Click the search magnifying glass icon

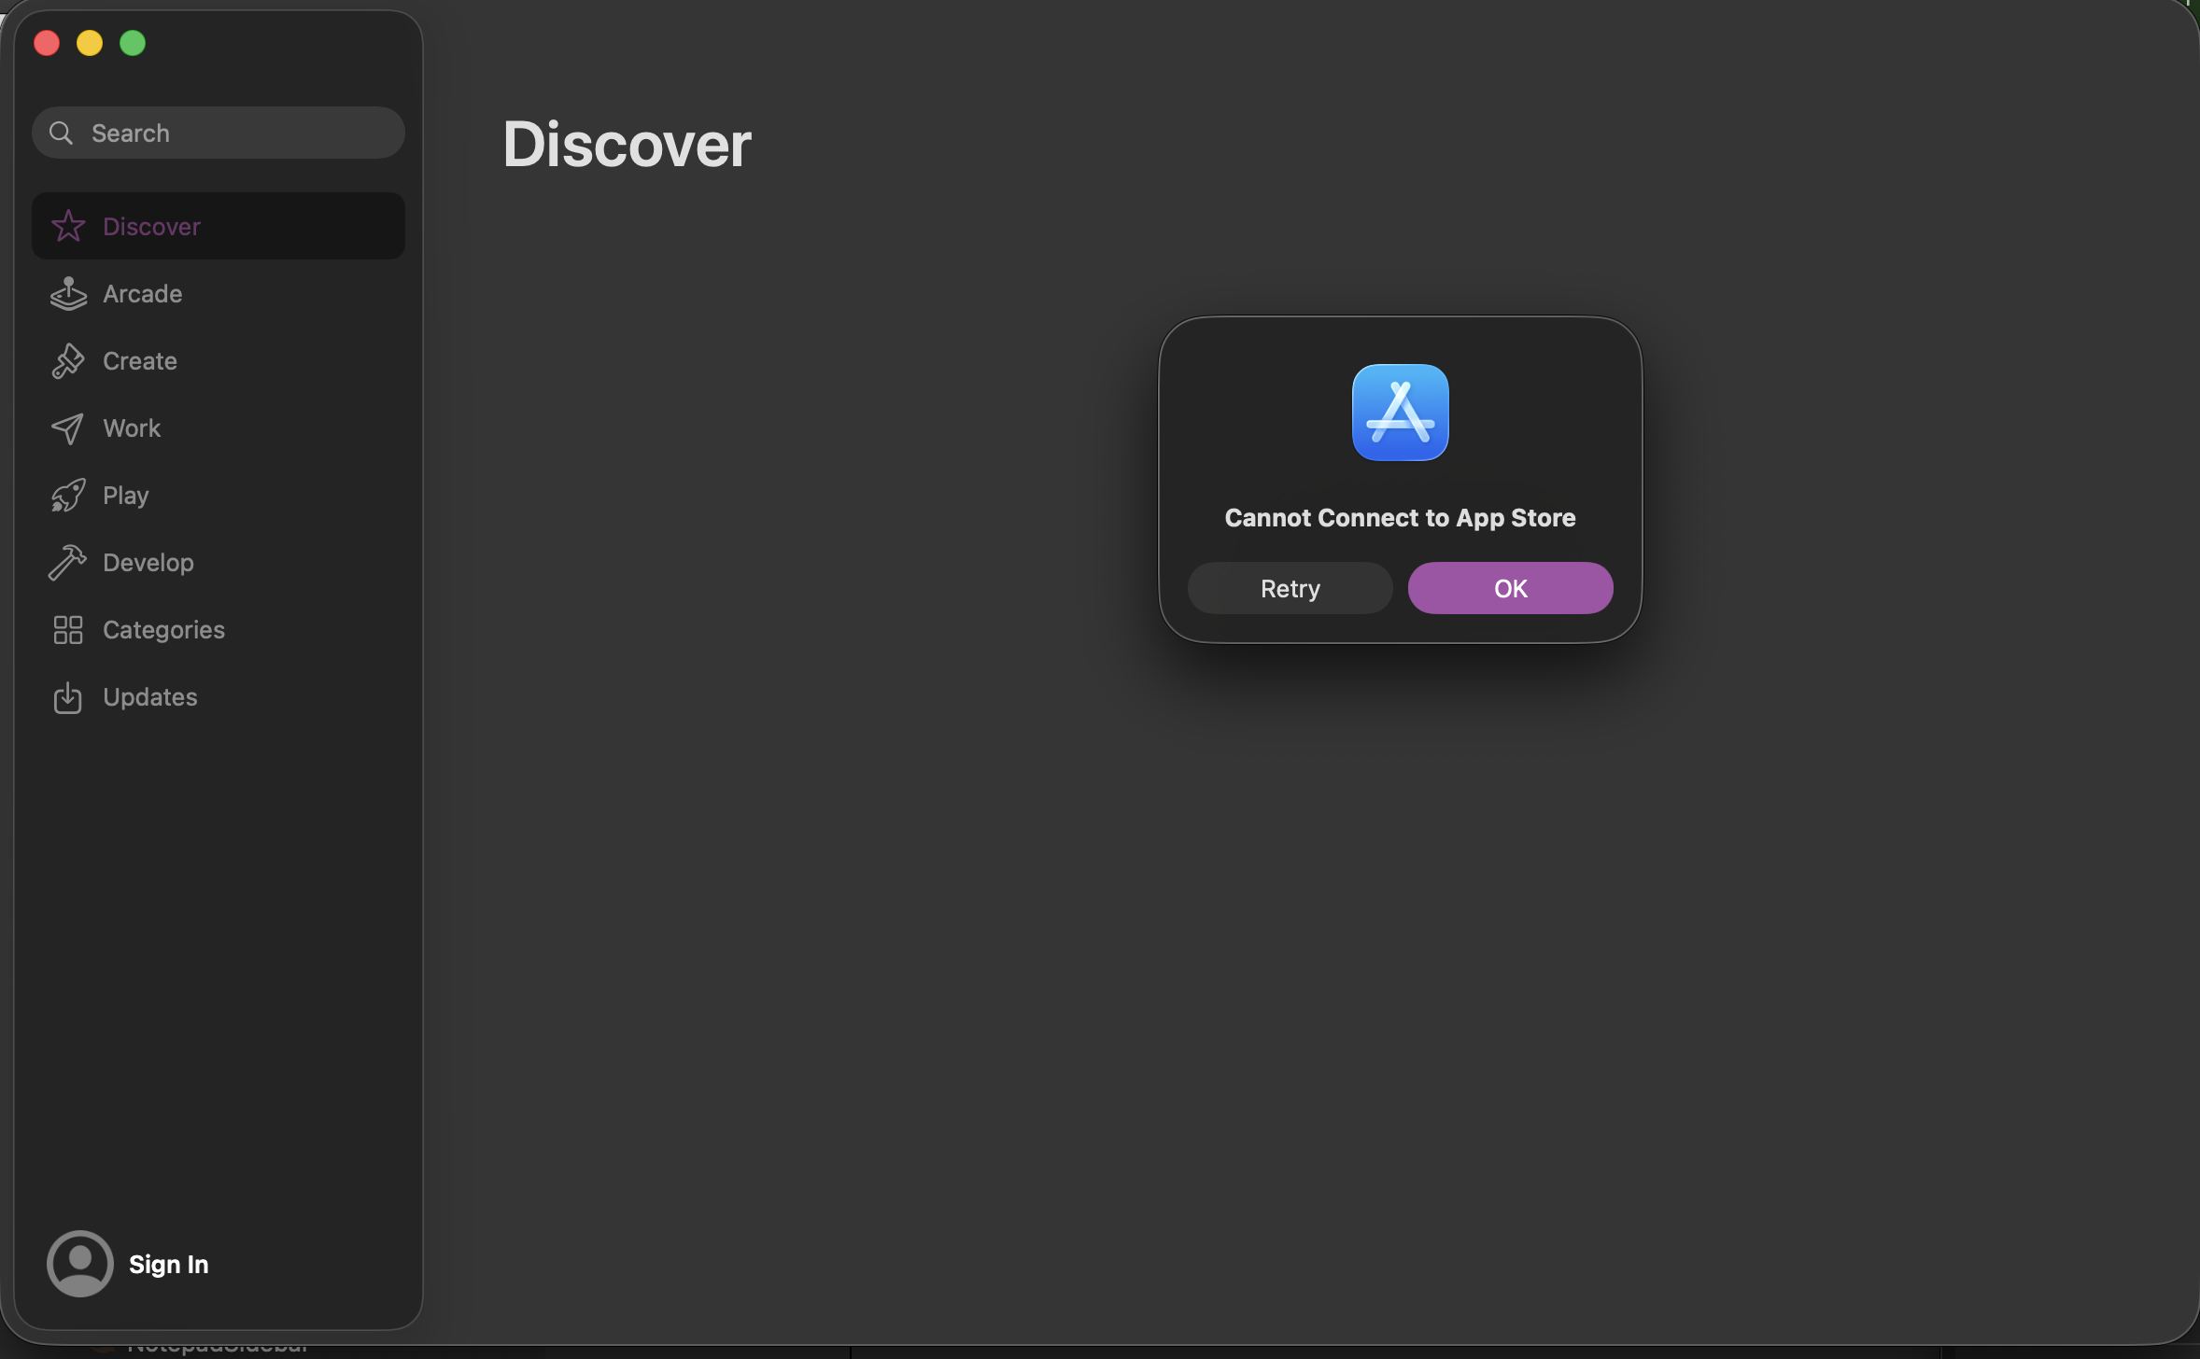(x=62, y=133)
